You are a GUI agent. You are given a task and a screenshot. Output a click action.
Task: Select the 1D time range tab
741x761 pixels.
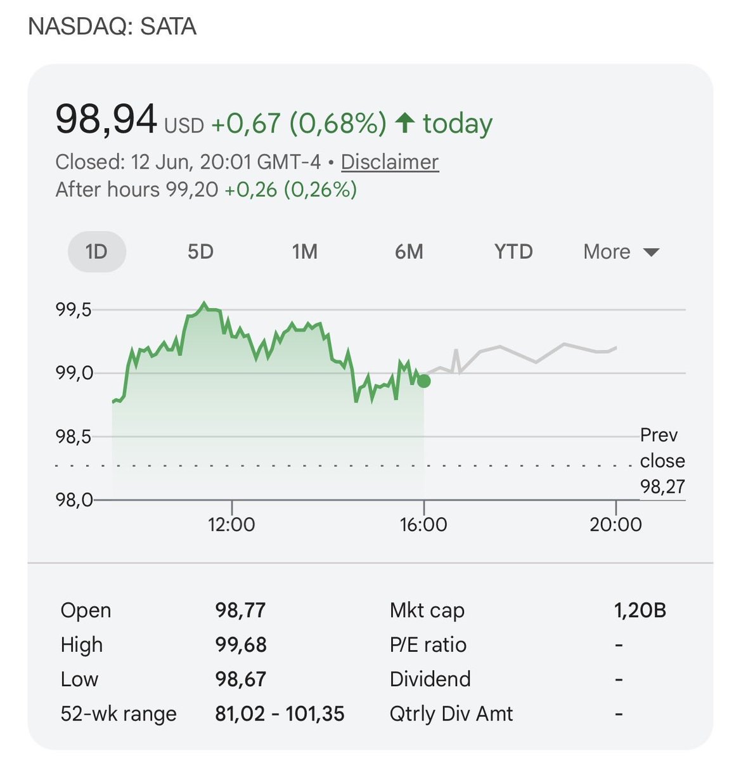(97, 252)
